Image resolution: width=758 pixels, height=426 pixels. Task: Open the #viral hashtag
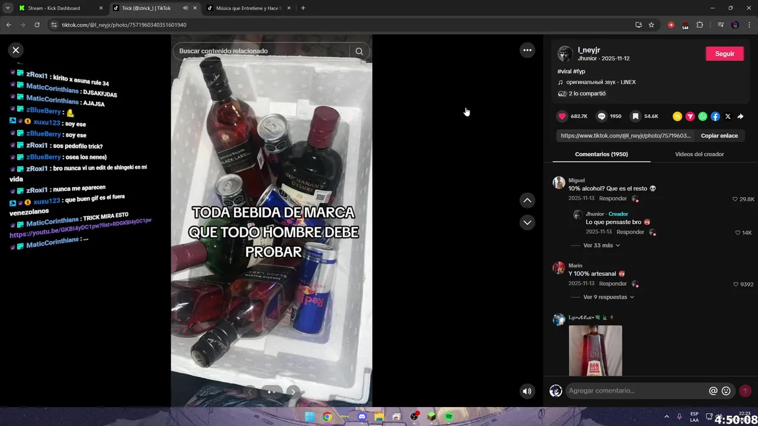pos(564,72)
